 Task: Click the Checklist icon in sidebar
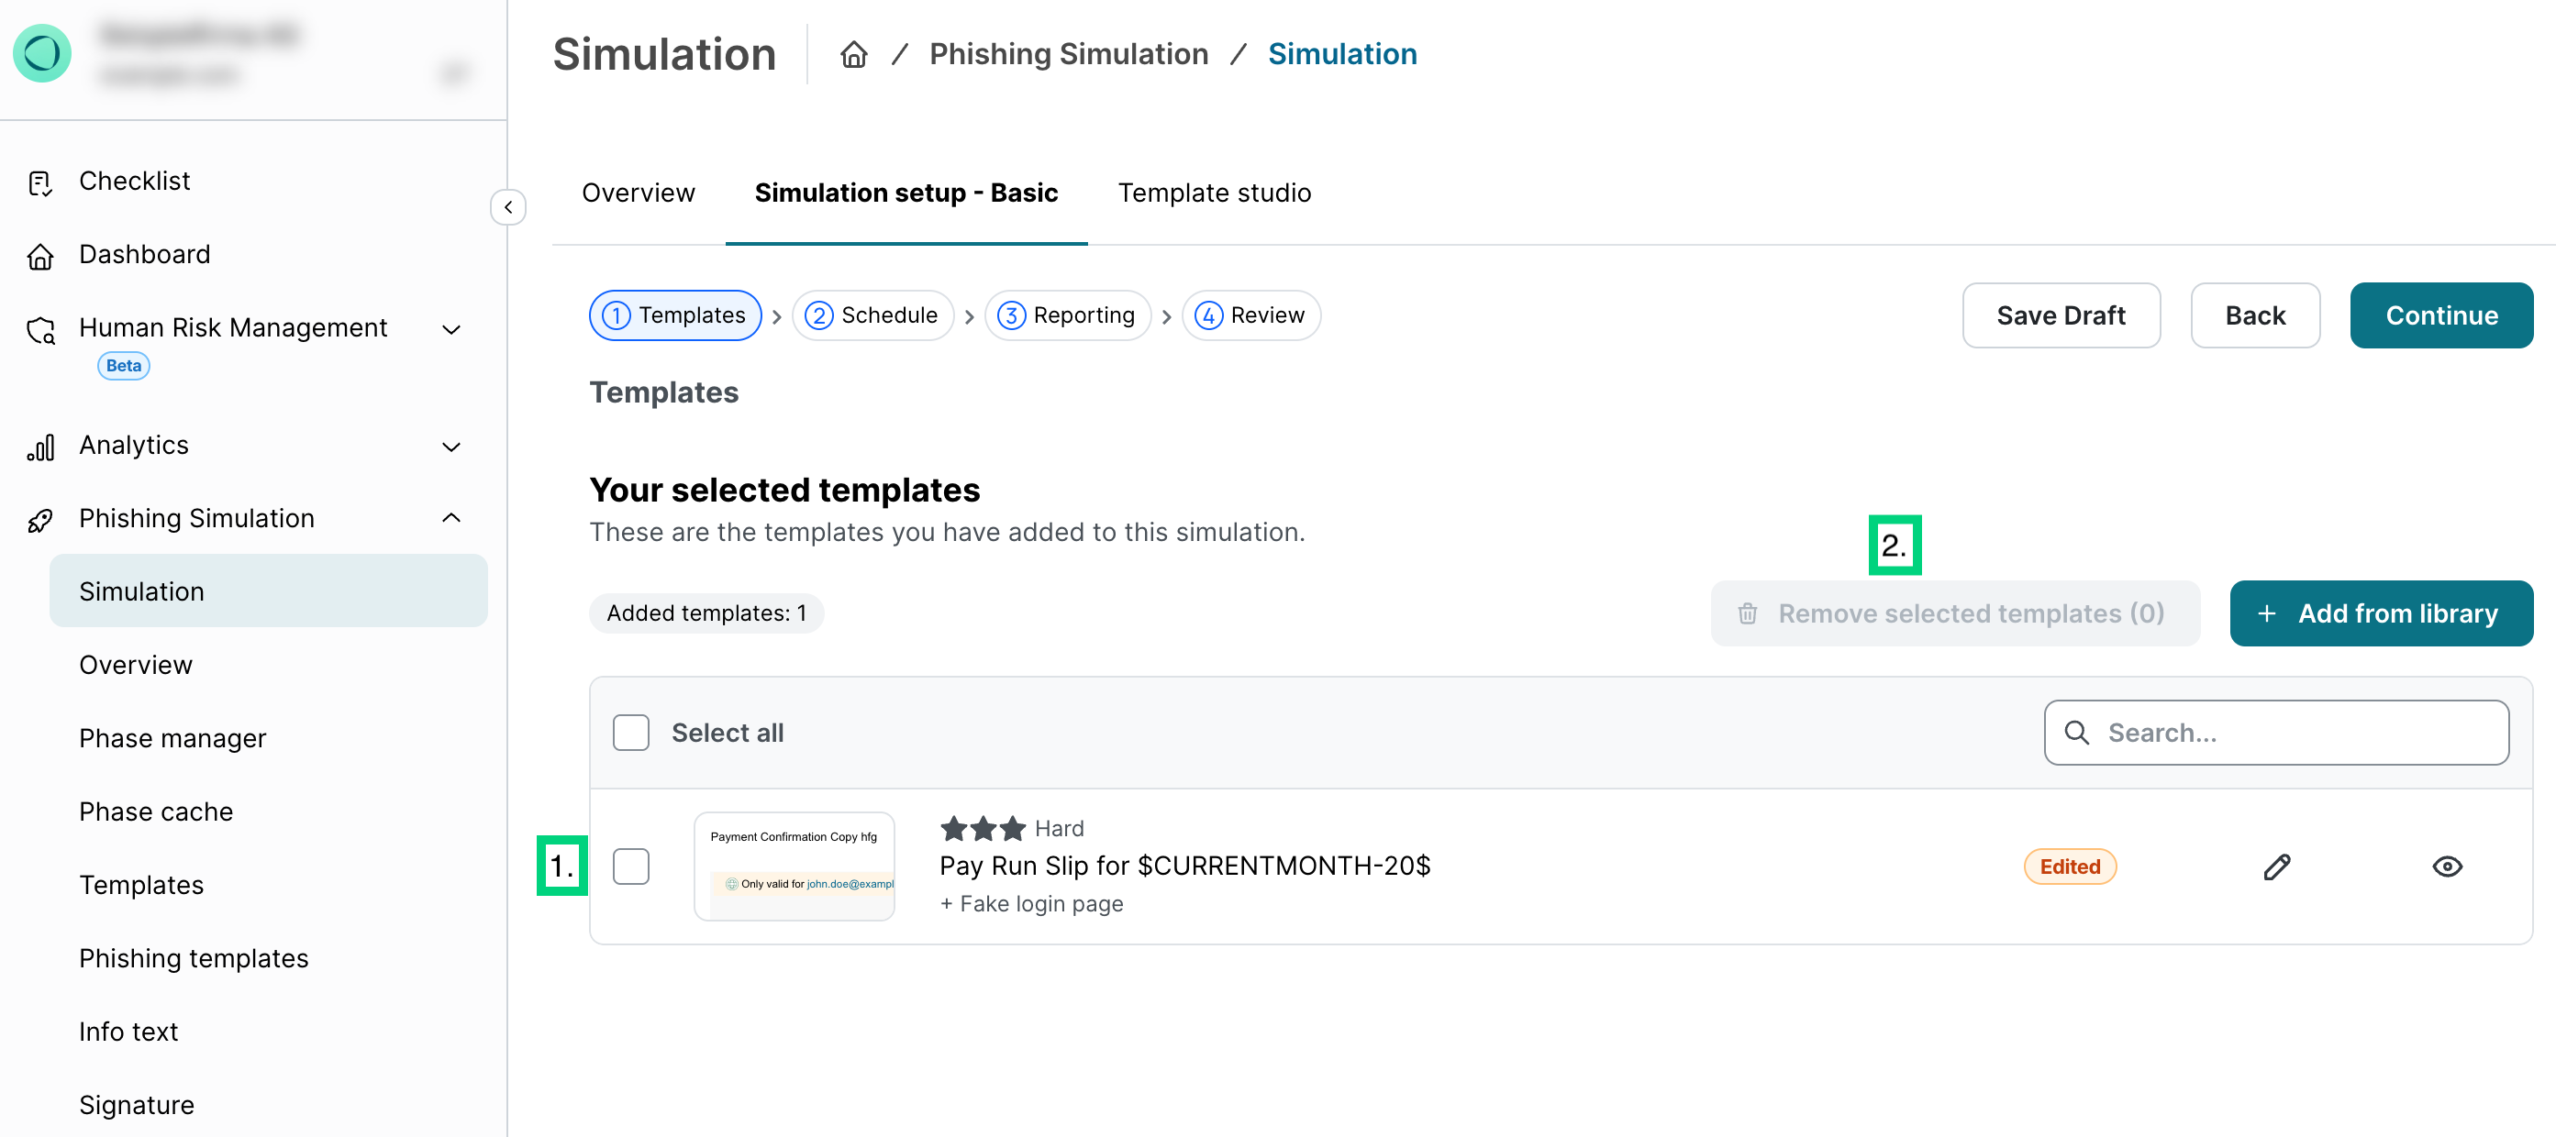click(x=40, y=182)
